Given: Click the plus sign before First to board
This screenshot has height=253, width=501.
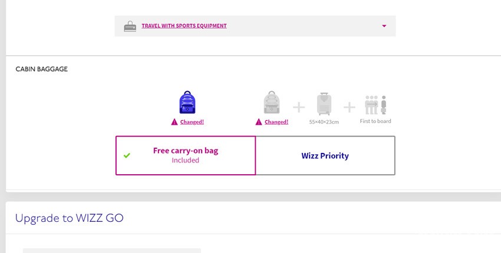Looking at the screenshot, I should (350, 107).
